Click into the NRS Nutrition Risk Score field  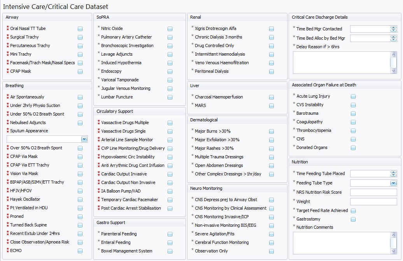pos(373,192)
